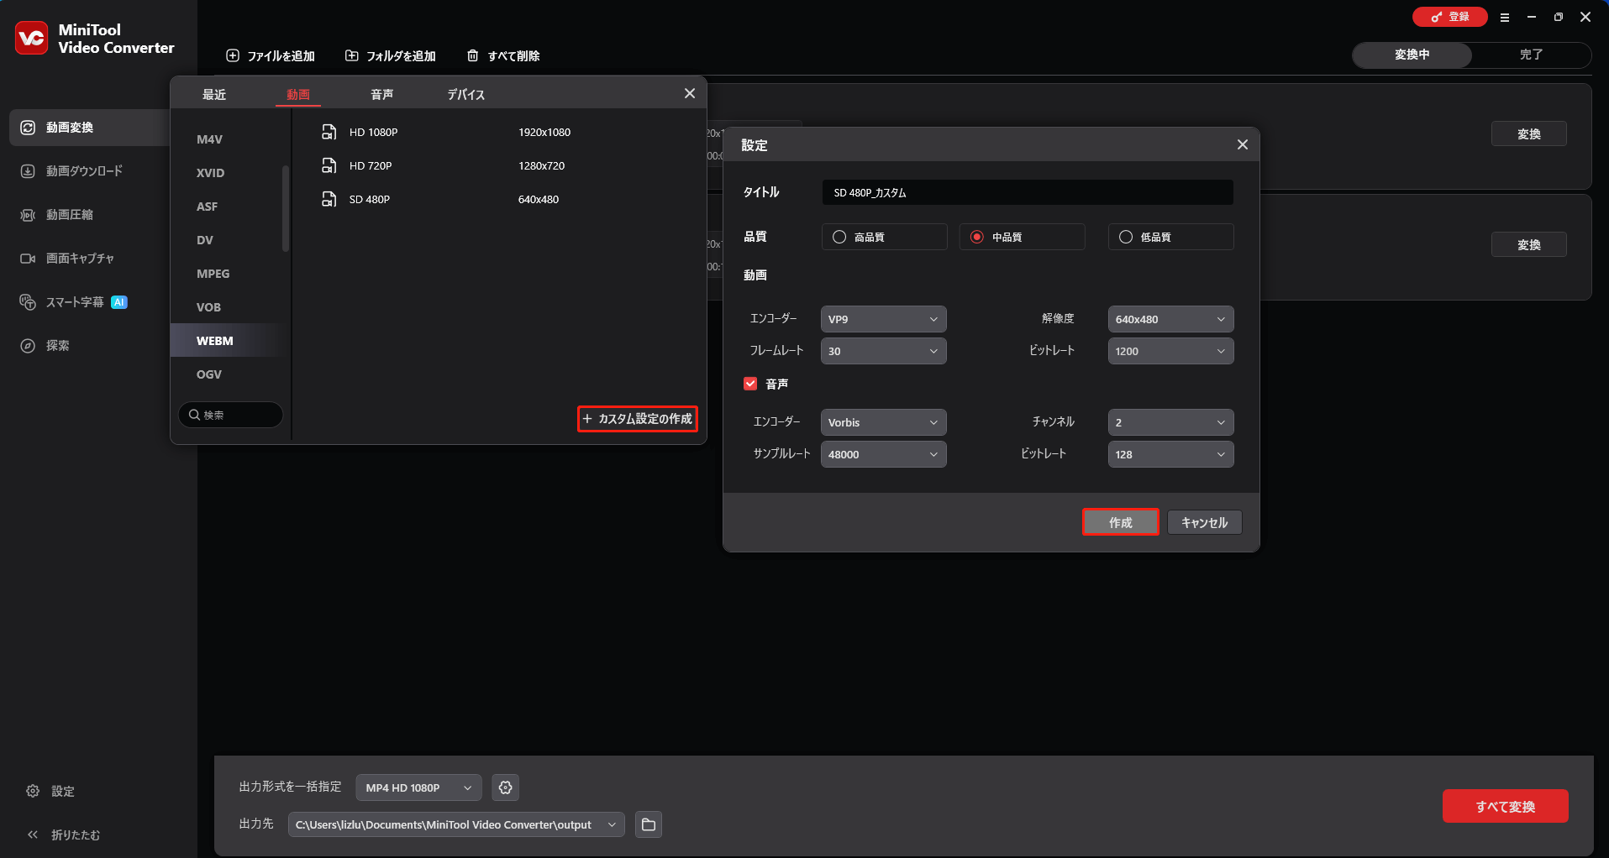Open the output folder browse icon
Viewport: 1609px width, 858px height.
point(647,824)
